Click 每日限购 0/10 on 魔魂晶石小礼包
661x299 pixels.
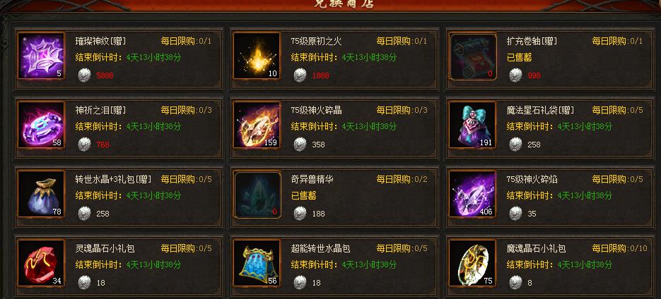pyautogui.click(x=619, y=248)
